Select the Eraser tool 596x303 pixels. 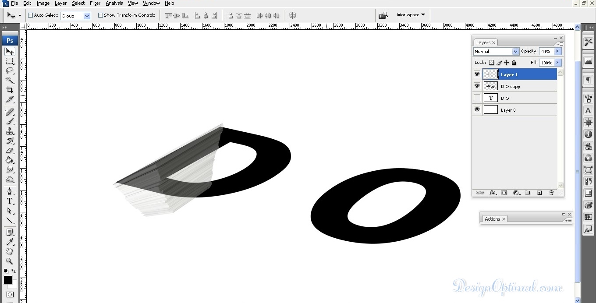tap(10, 150)
